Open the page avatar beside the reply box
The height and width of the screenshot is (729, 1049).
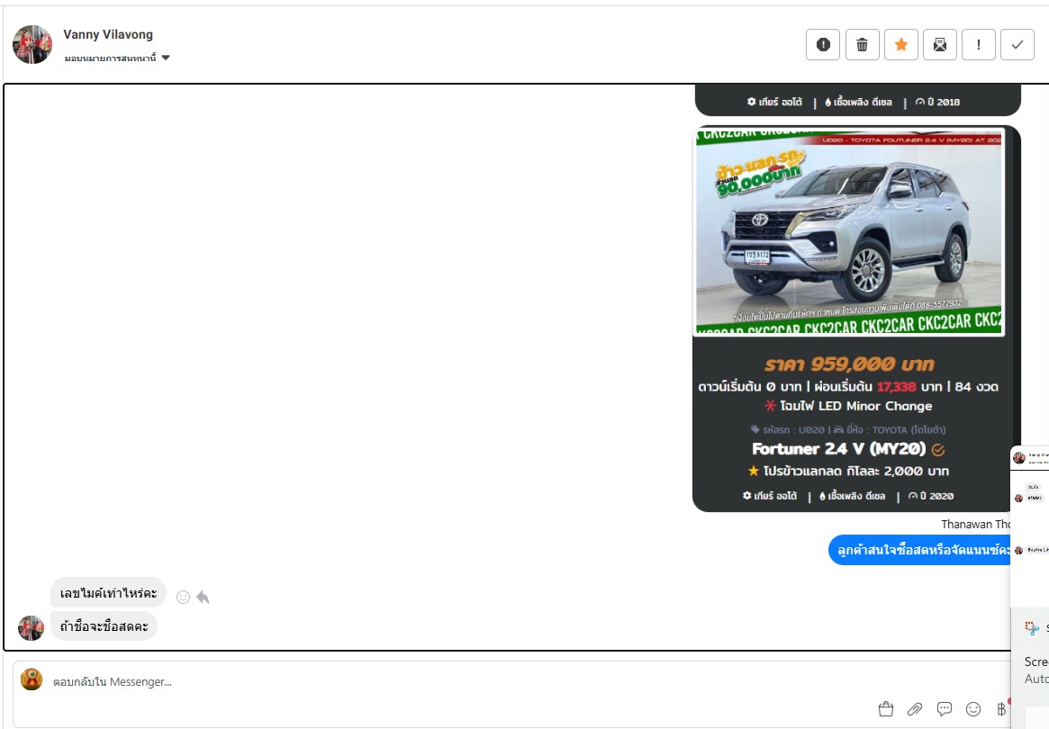pyautogui.click(x=32, y=679)
